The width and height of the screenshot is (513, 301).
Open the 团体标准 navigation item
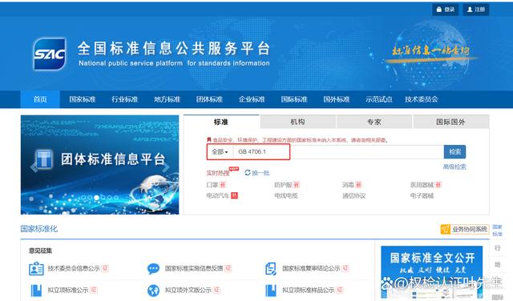pos(209,99)
